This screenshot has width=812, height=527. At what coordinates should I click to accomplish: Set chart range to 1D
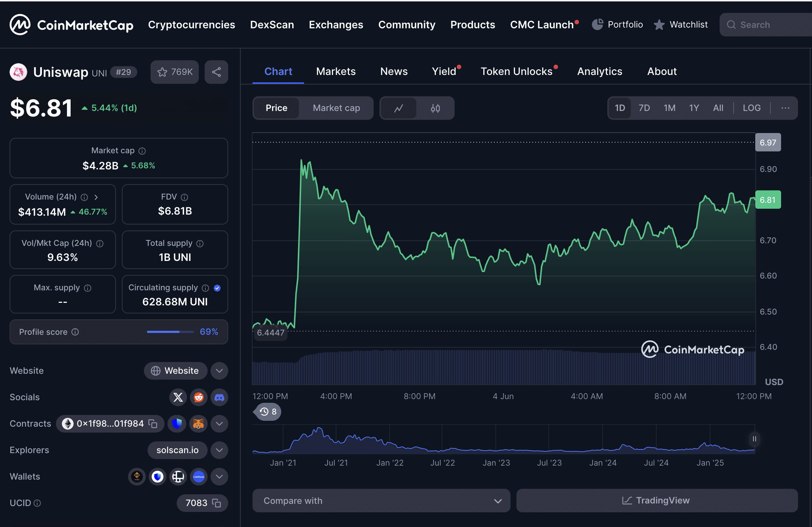620,108
